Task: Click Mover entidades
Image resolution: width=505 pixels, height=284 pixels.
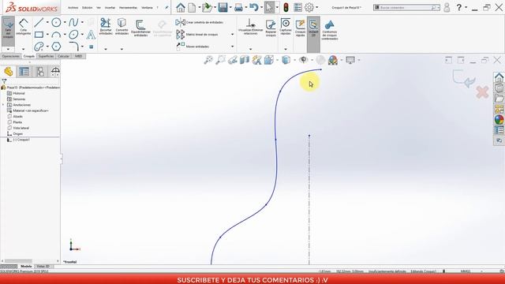Action: (193, 47)
